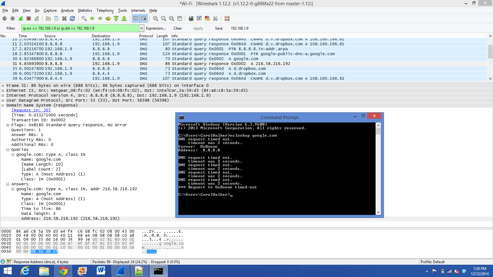Apply saved 192.168.1.9 filter button
Viewport: 493px width, 277px height.
point(240,28)
